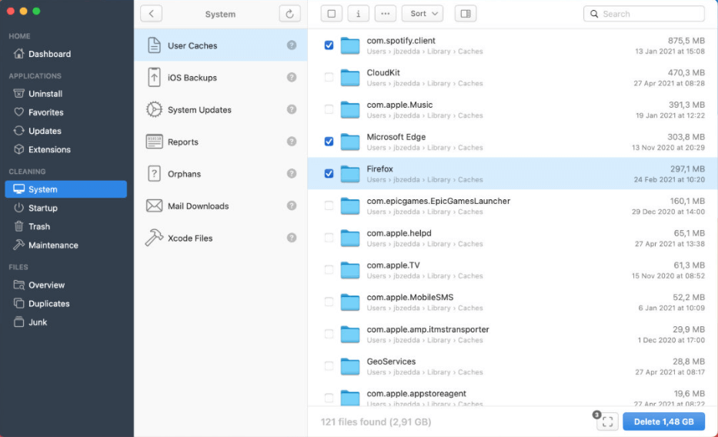Check the GeoServices checkbox
Image resolution: width=718 pixels, height=437 pixels.
[329, 365]
